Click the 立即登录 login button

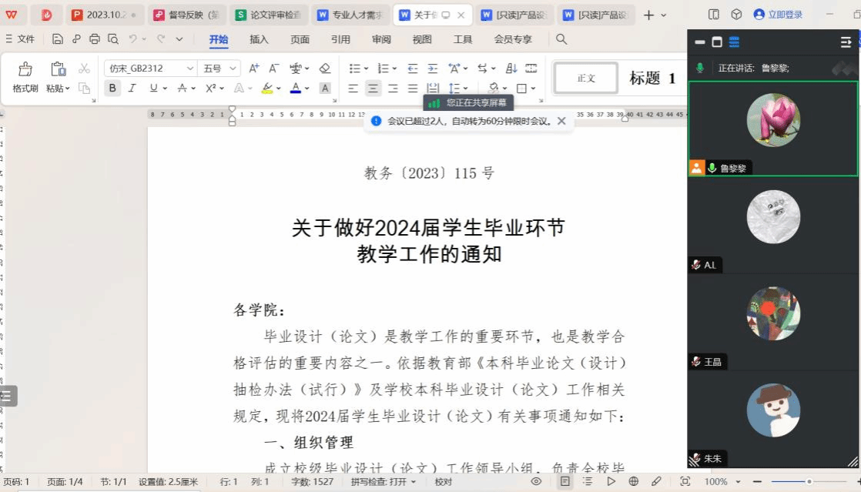pos(778,15)
